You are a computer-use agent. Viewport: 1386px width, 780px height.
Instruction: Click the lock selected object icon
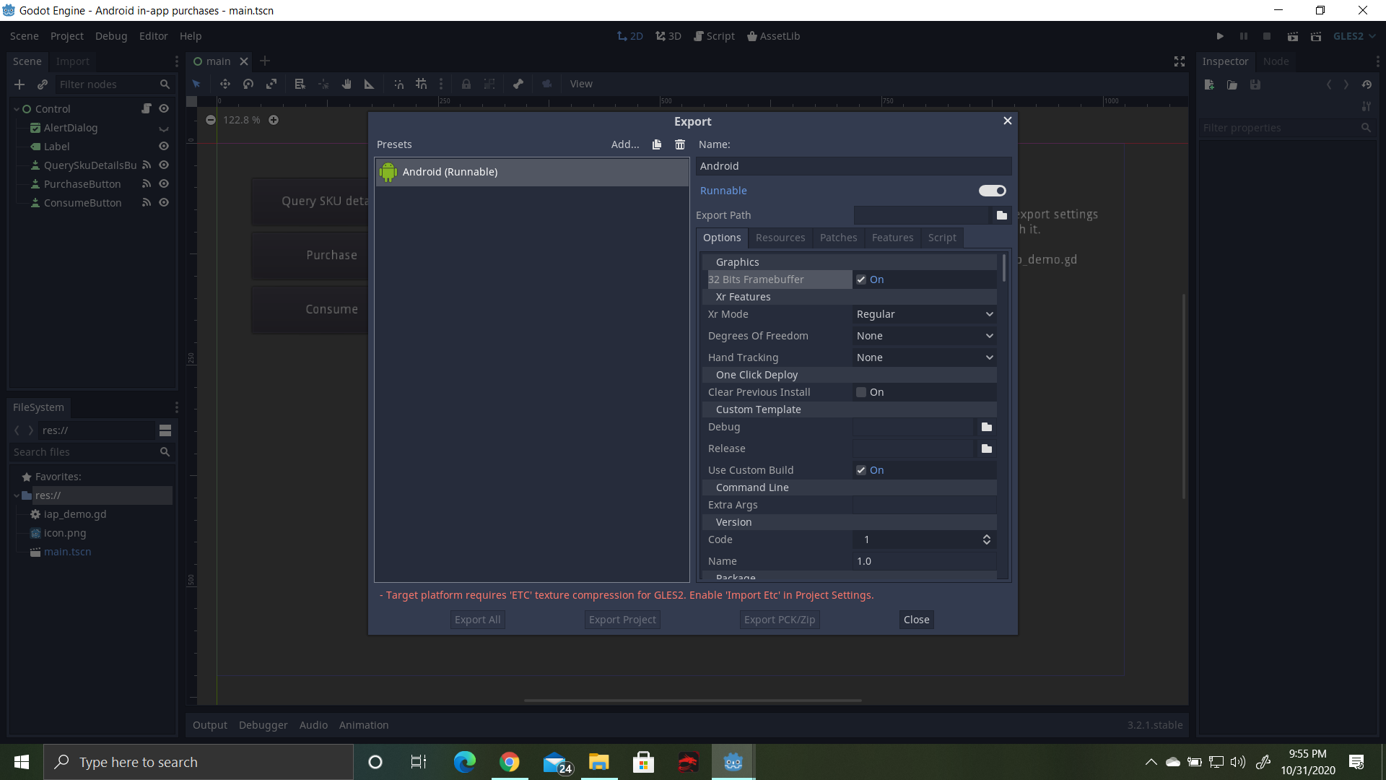[x=466, y=84]
